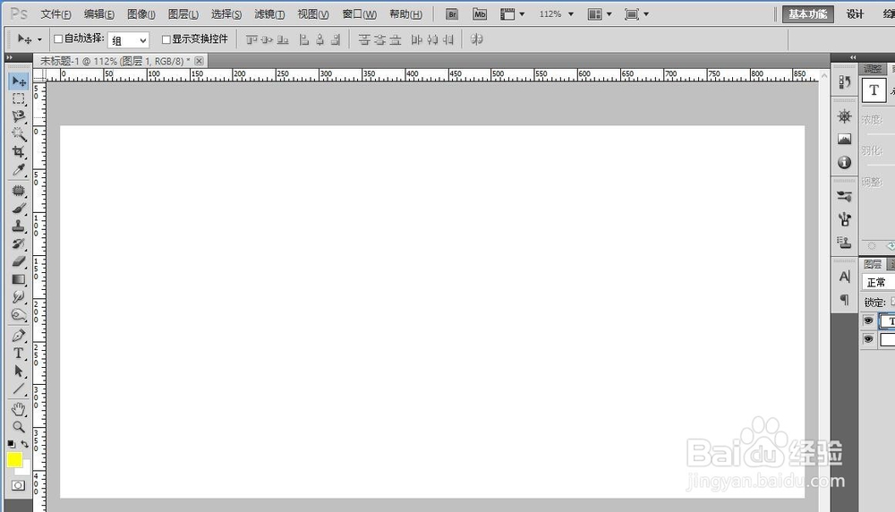895x512 pixels.
Task: Open the History panel icon
Action: coord(845,82)
